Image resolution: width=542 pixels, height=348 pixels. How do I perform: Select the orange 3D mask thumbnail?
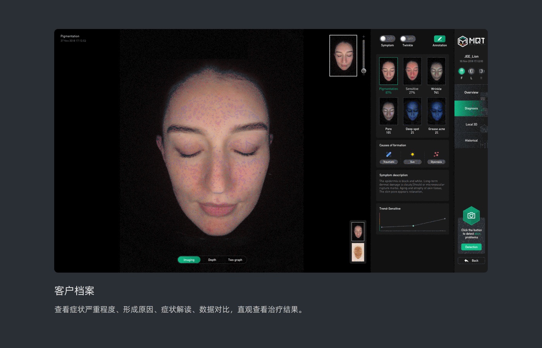point(358,252)
